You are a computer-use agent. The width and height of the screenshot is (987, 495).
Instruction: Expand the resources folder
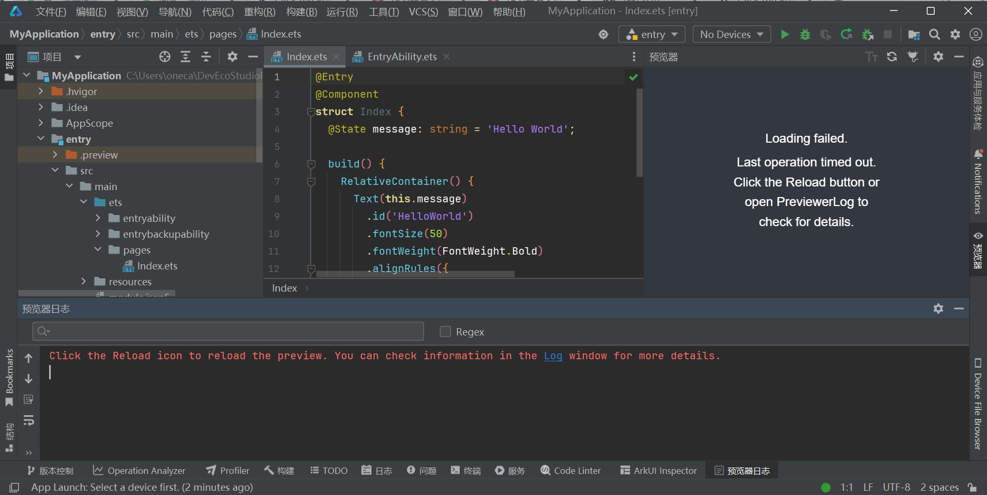(83, 282)
